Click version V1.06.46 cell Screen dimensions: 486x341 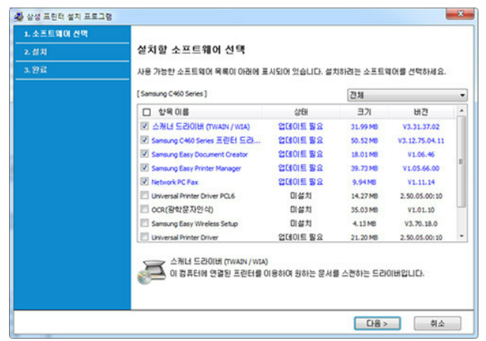coord(421,155)
